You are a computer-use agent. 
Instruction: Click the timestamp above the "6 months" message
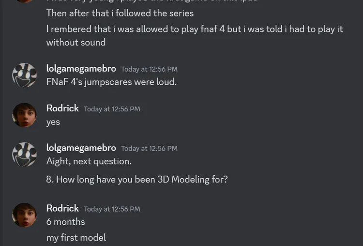click(112, 209)
